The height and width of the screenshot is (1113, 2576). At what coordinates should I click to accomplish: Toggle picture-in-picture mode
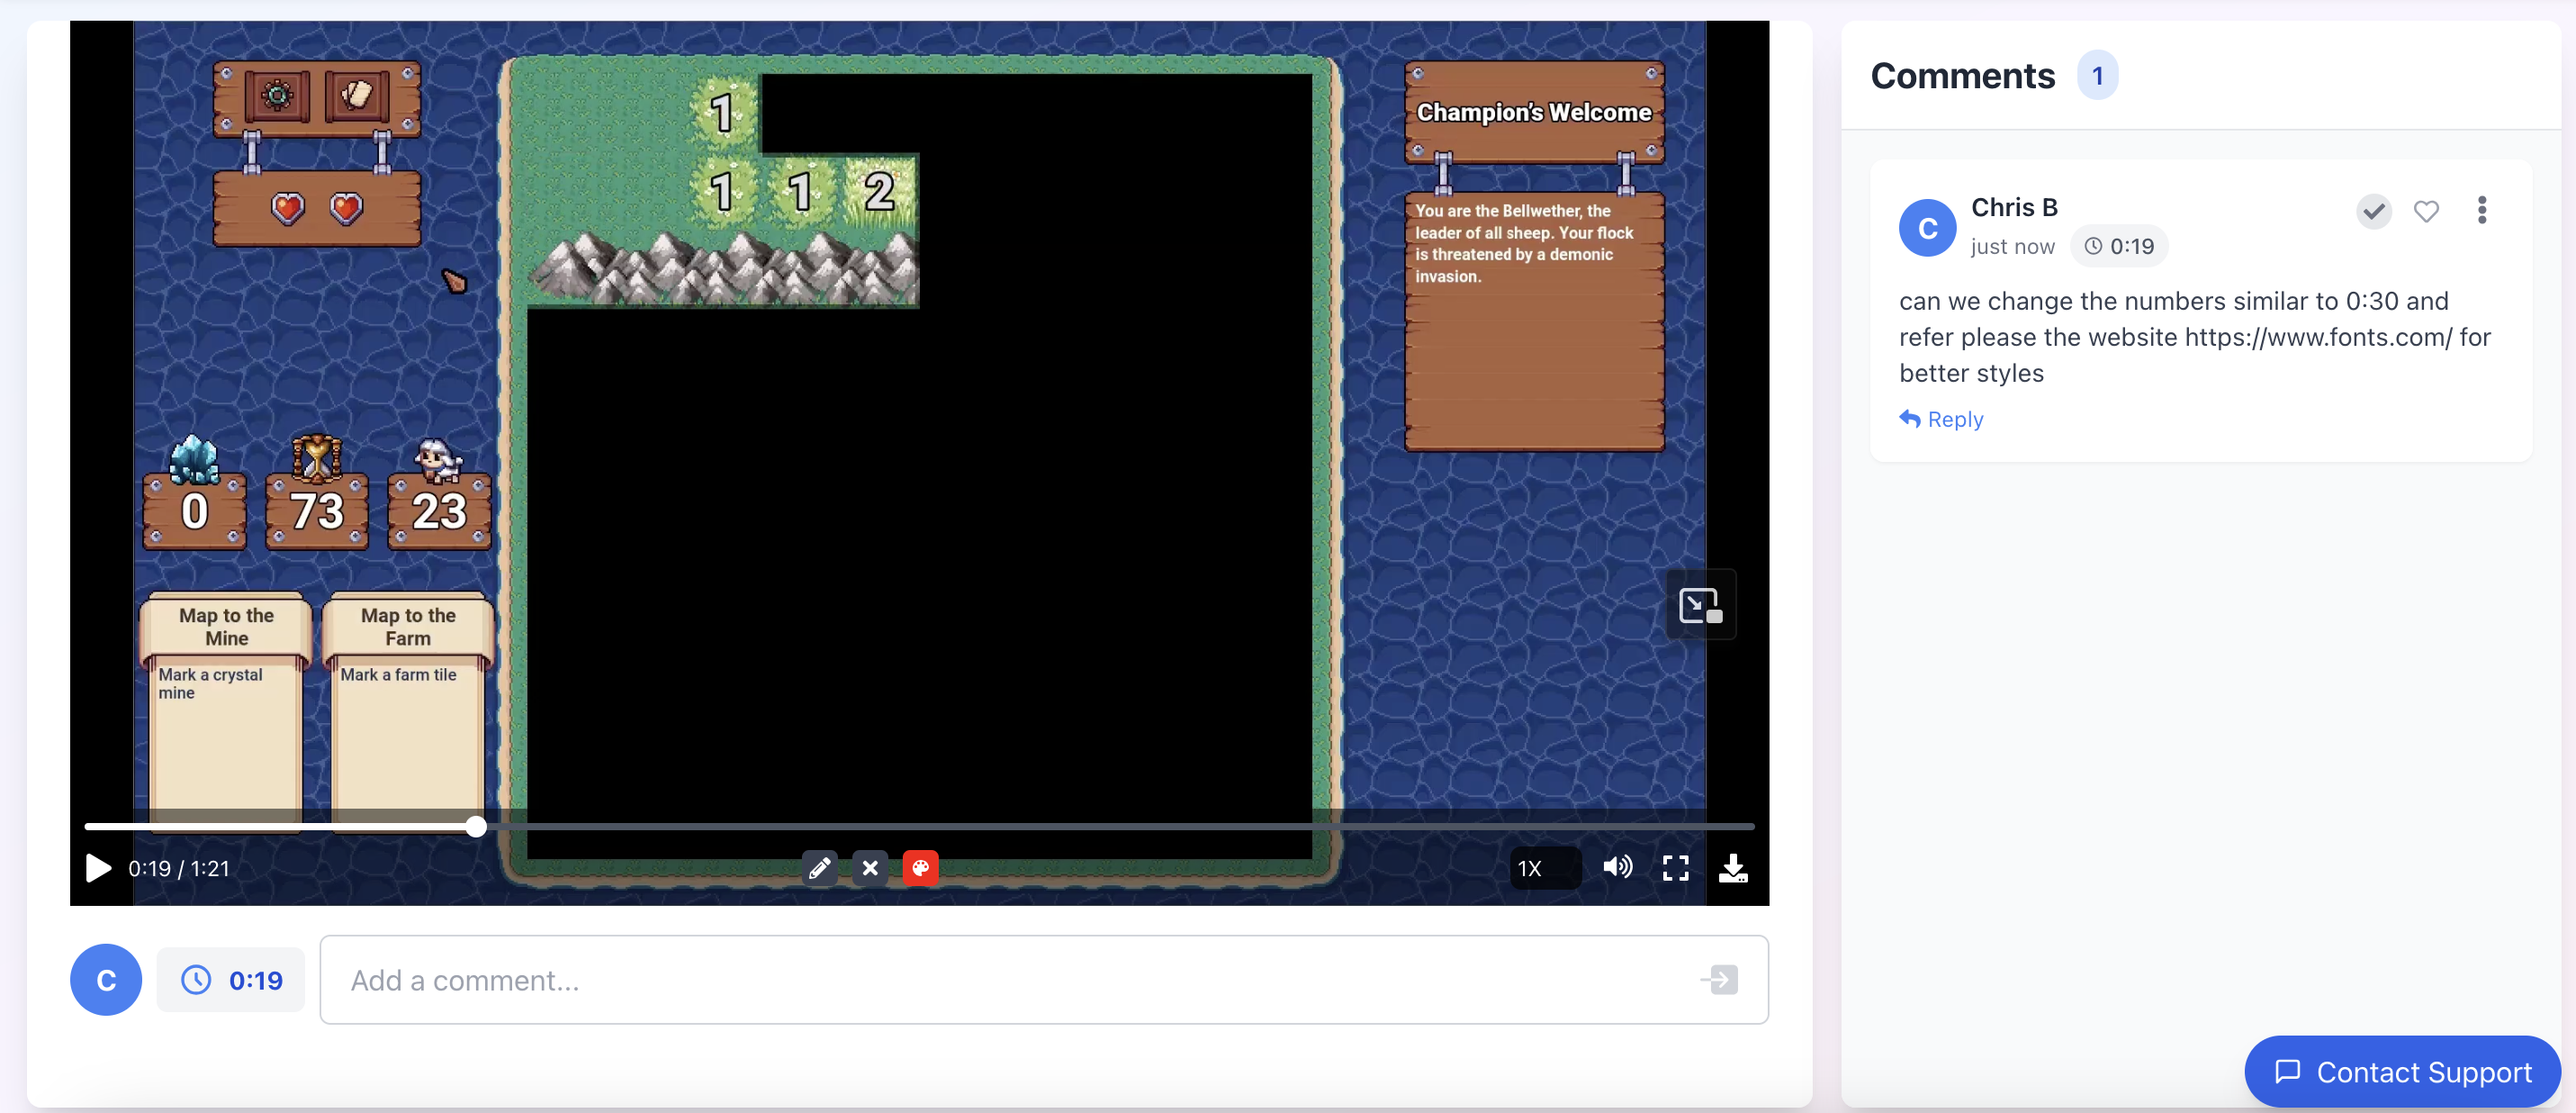pos(1700,605)
